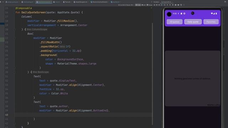Click the emulator volume up icon
The width and height of the screenshot is (228, 128).
tap(157, 5)
